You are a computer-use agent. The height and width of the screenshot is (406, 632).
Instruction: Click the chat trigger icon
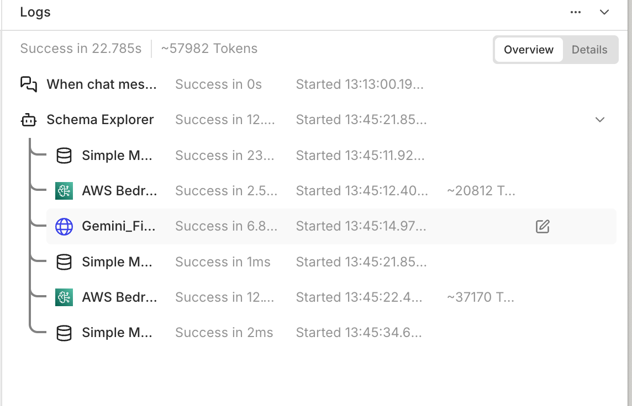point(29,84)
